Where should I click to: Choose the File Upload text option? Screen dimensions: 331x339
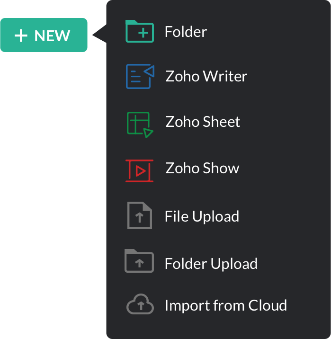click(x=202, y=216)
